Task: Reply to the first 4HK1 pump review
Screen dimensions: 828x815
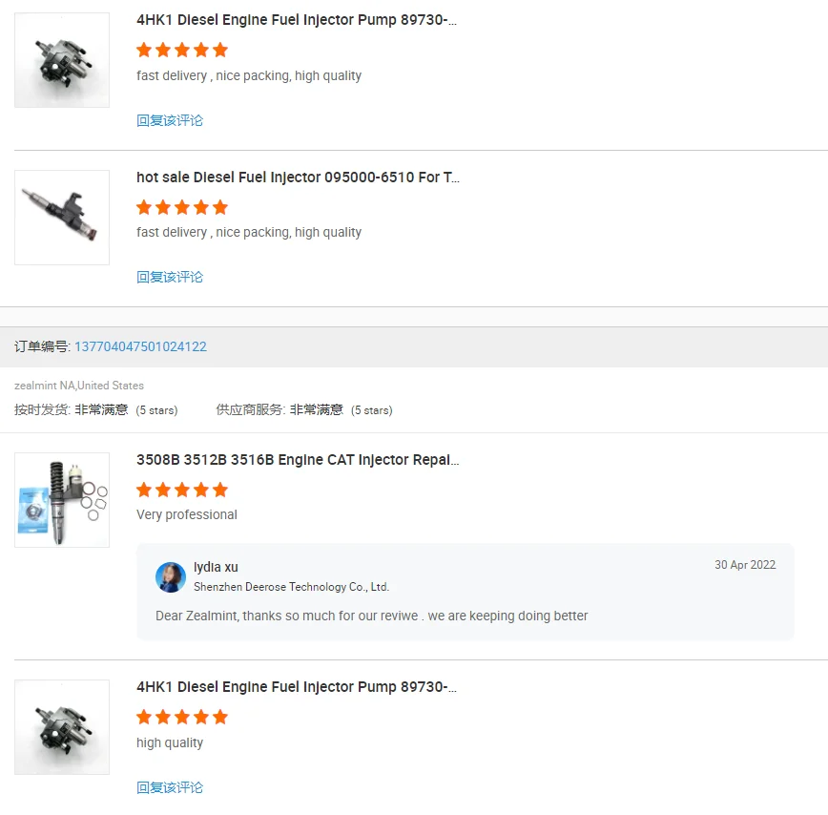Action: click(170, 120)
